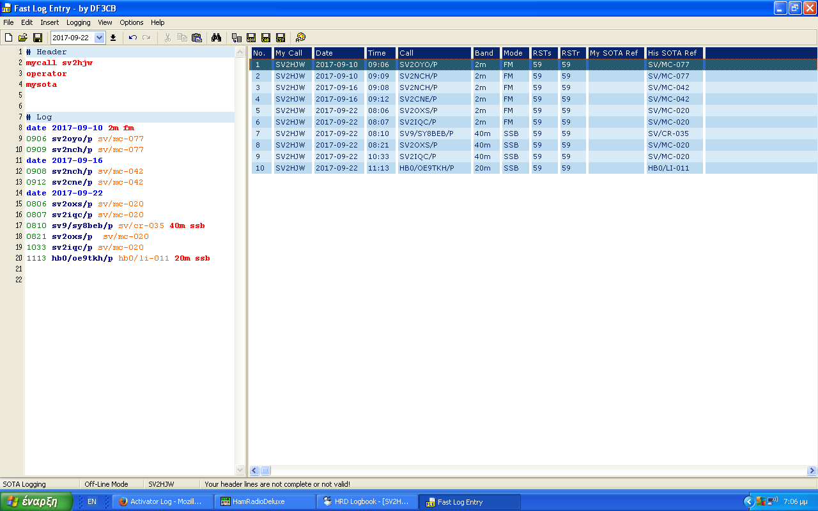Expand the date dropdown in toolbar
The width and height of the screenshot is (818, 511).
tap(99, 38)
